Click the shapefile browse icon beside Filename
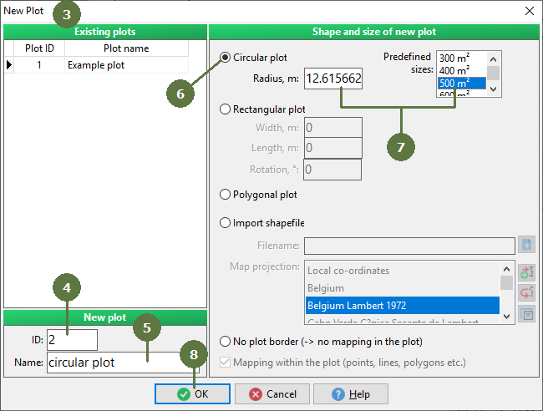 pos(526,245)
